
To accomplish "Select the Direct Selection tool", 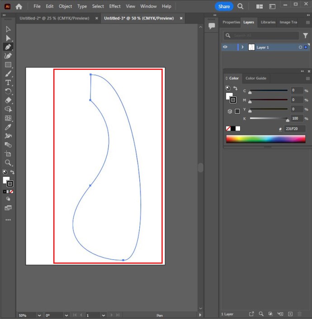I will pos(8,38).
